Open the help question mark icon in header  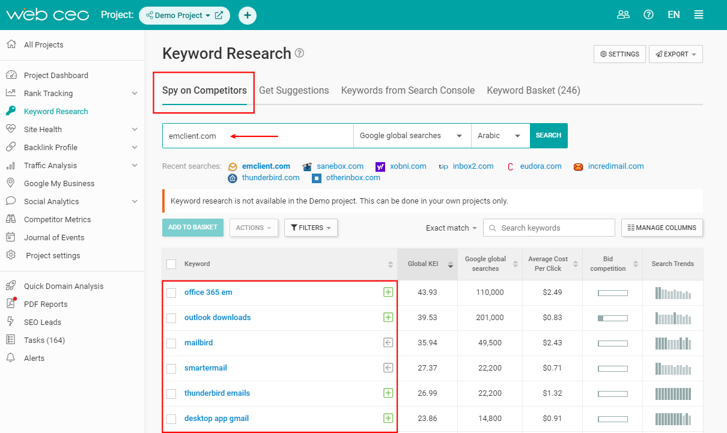coord(648,15)
